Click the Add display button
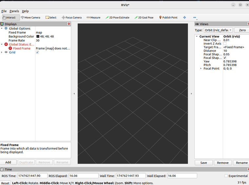This screenshot has height=185, width=249. click(8, 162)
